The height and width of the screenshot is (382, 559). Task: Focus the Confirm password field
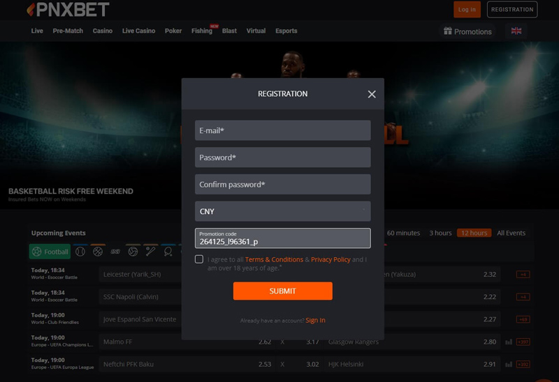[x=283, y=184]
